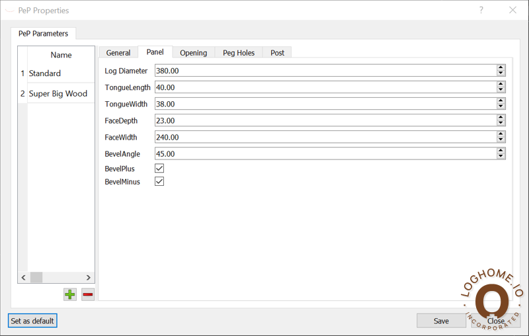Decrease FaceWidth with down spinner arrow
The height and width of the screenshot is (336, 529).
(501, 140)
